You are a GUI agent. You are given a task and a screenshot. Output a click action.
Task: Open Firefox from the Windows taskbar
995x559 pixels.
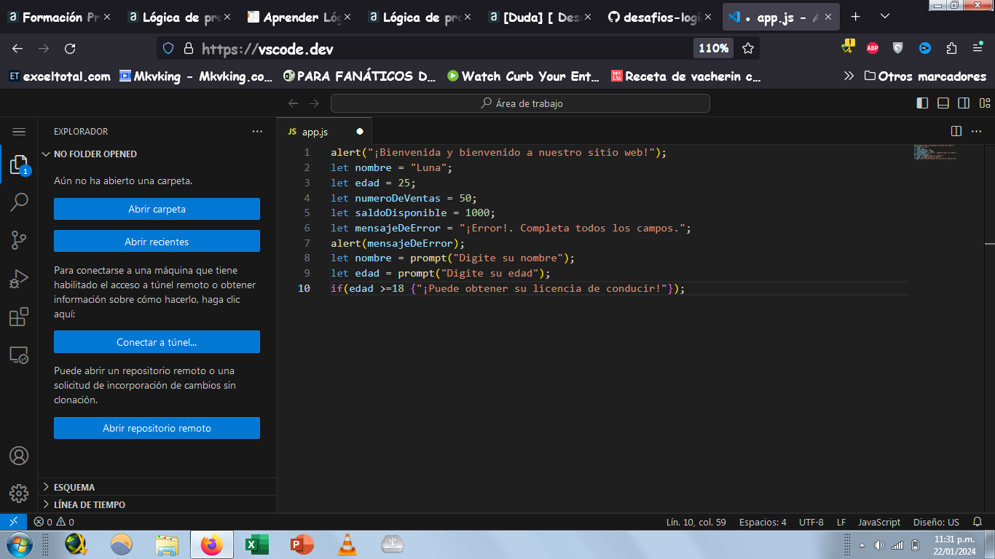[x=212, y=544]
